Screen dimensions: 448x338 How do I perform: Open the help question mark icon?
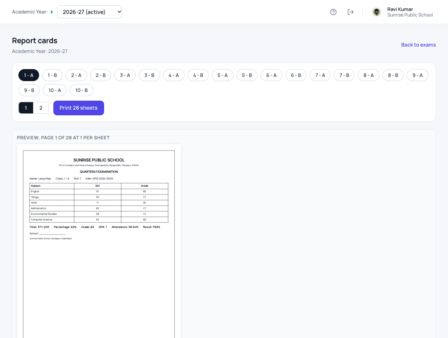pos(333,12)
